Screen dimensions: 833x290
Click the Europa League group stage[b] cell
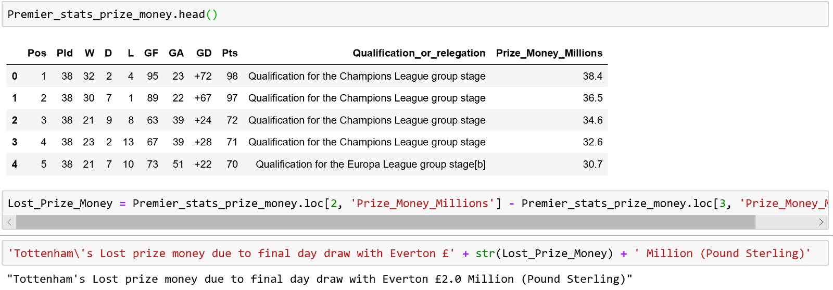point(370,165)
